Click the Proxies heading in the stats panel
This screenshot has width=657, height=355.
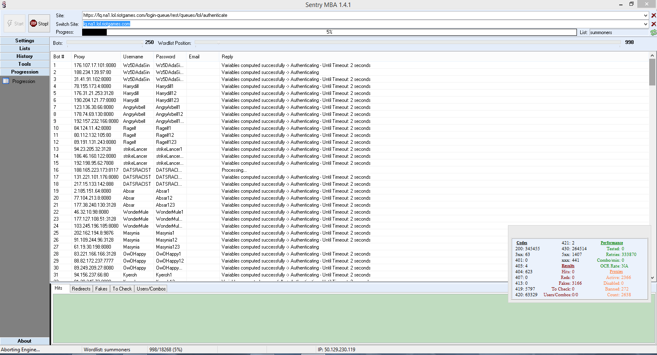pyautogui.click(x=616, y=272)
